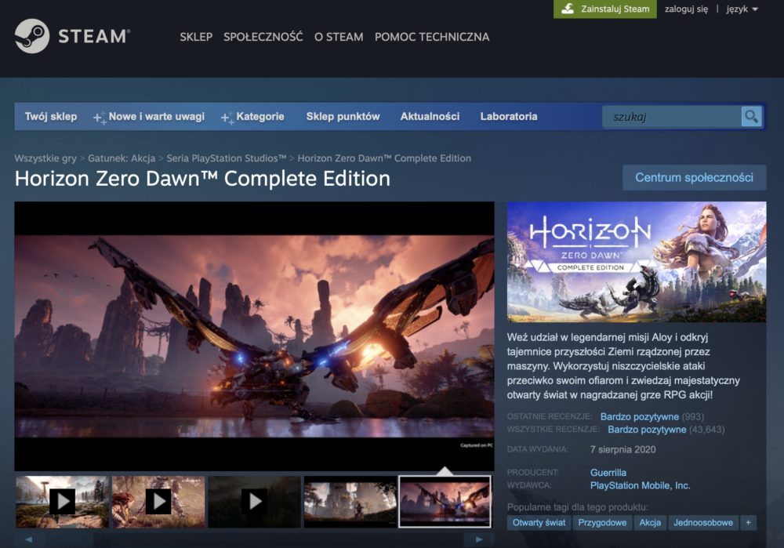The height and width of the screenshot is (548, 784).
Task: Play the first video thumbnail
Action: click(62, 502)
